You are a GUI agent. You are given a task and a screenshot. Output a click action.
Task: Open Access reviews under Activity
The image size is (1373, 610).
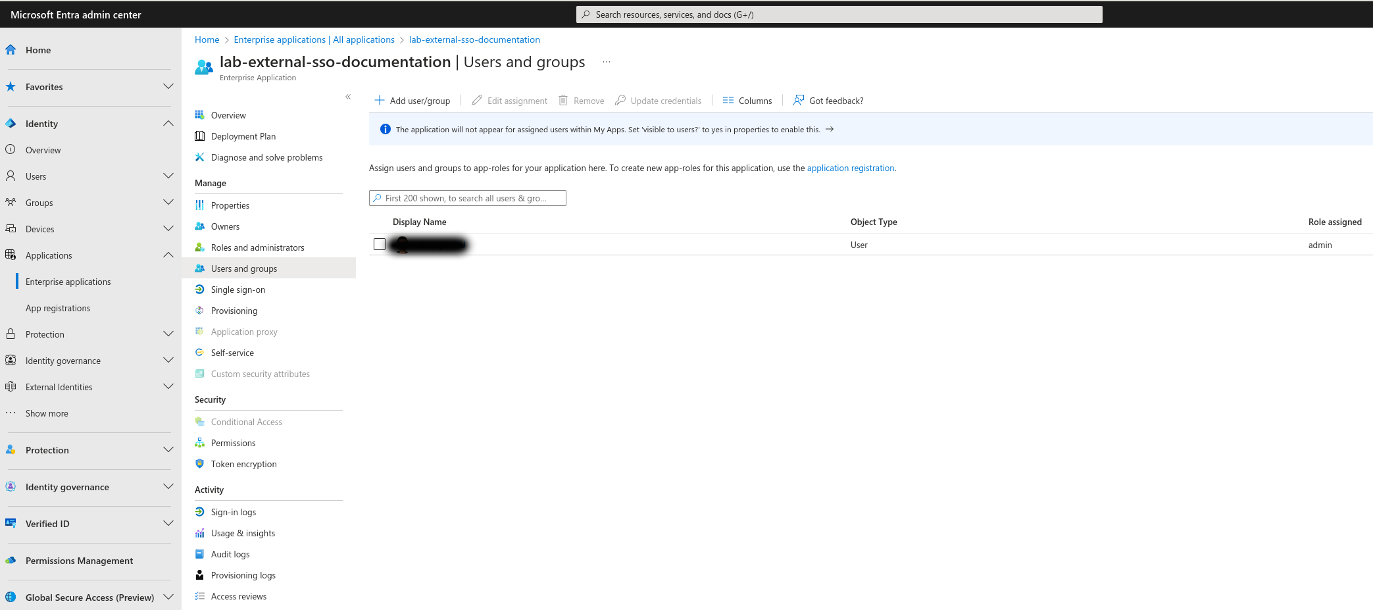239,596
